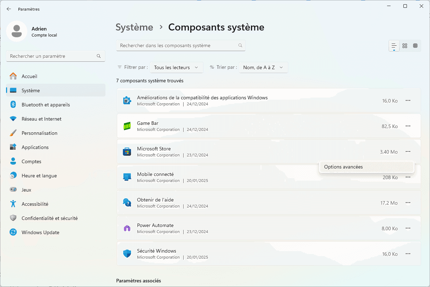Image resolution: width=430 pixels, height=287 pixels.
Task: Minimize the Paramètres window
Action: click(x=389, y=6)
